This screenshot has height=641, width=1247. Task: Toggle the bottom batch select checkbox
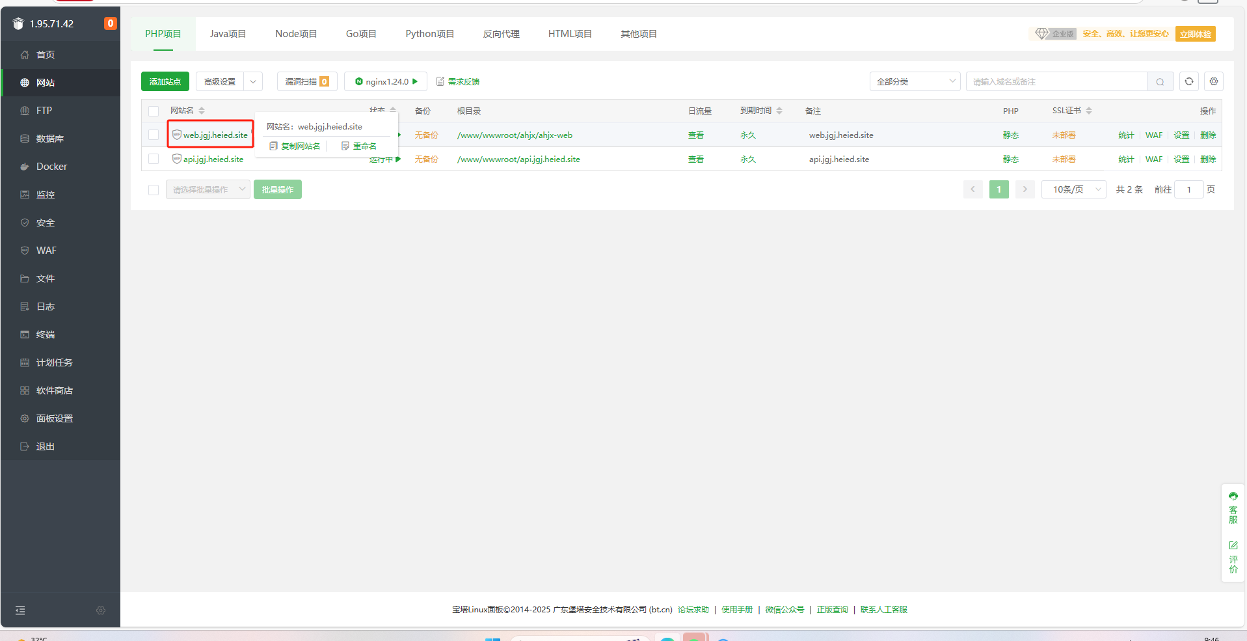pyautogui.click(x=154, y=190)
